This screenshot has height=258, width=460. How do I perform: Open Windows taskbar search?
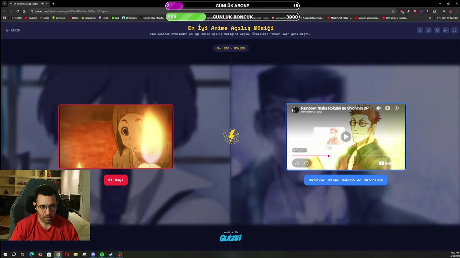pyautogui.click(x=14, y=254)
